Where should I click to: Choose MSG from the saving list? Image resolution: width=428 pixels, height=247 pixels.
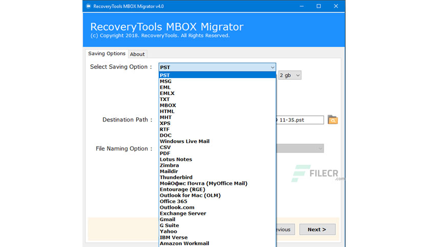coord(217,81)
